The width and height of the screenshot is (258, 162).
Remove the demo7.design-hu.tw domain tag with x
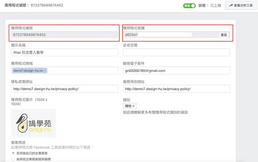45,71
